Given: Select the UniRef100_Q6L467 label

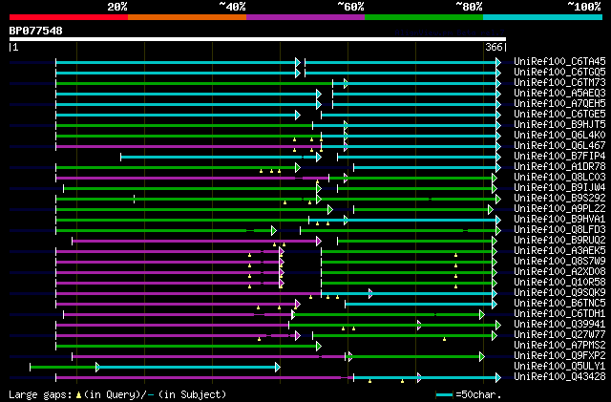Looking at the screenshot, I should [559, 146].
